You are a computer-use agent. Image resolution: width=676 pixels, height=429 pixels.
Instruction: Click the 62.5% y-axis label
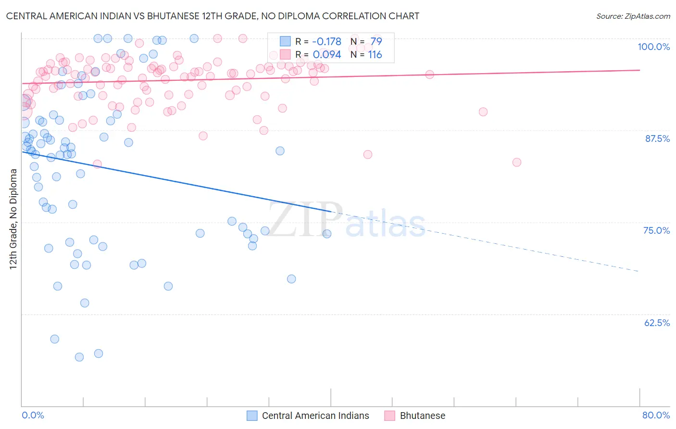click(x=657, y=323)
